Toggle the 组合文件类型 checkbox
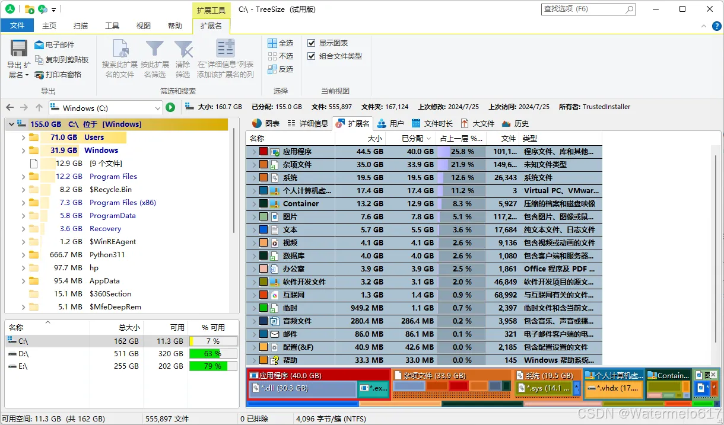This screenshot has width=724, height=425. coord(312,56)
